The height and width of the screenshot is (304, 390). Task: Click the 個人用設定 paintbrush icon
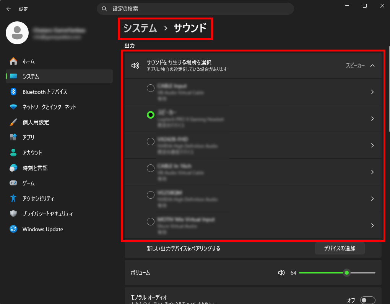(13, 122)
